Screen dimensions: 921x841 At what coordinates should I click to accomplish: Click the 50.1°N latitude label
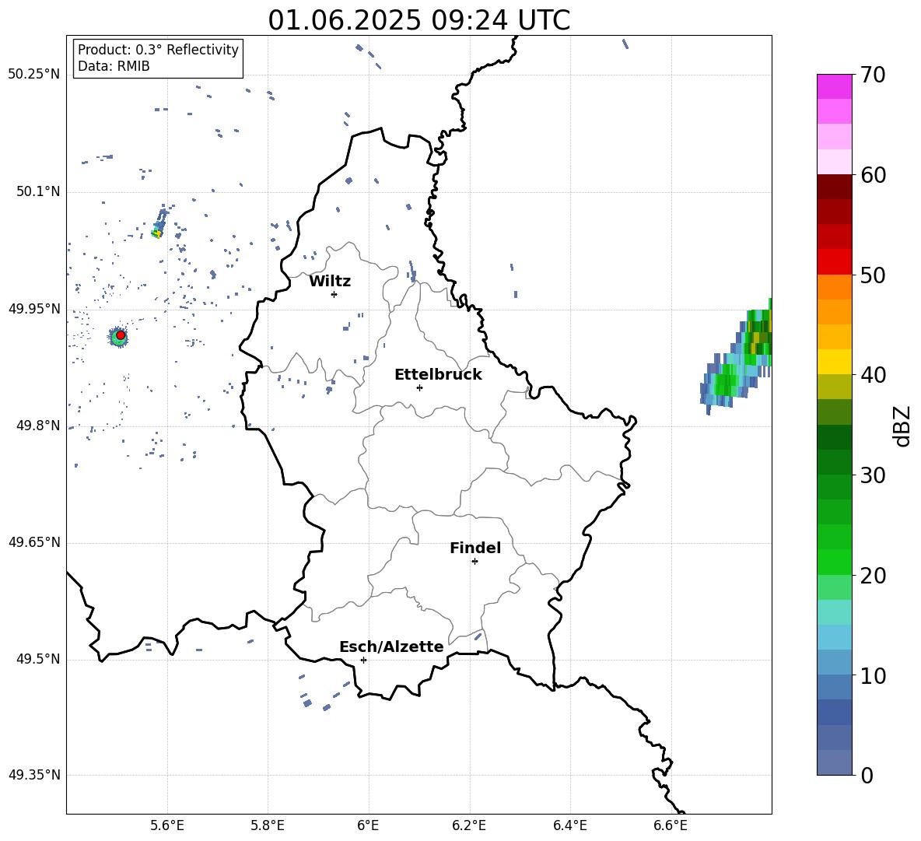pos(37,192)
